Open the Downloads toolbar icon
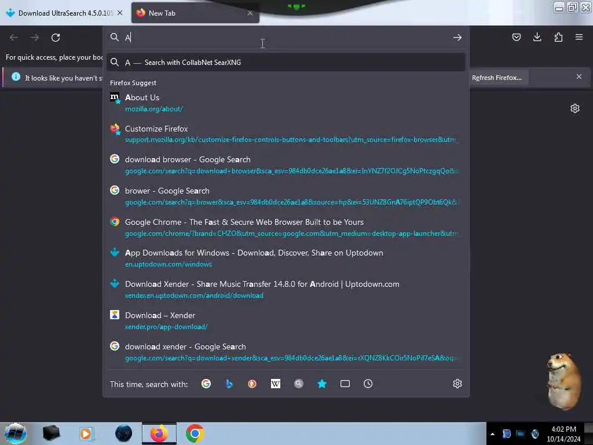Screen dimensions: 593x445 (x=537, y=37)
